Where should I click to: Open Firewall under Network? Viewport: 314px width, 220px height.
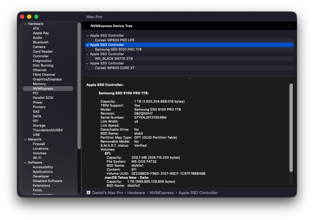39,144
